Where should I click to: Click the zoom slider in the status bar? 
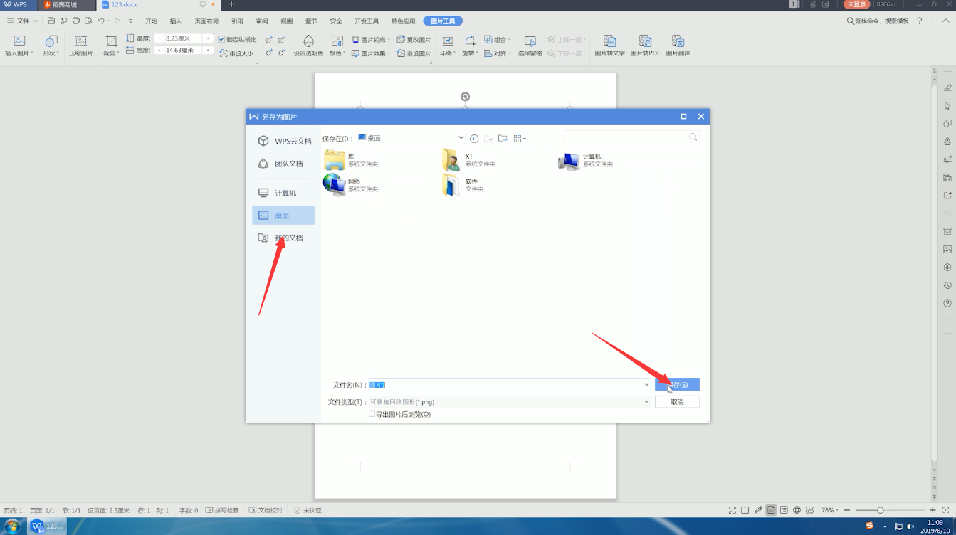pyautogui.click(x=881, y=510)
